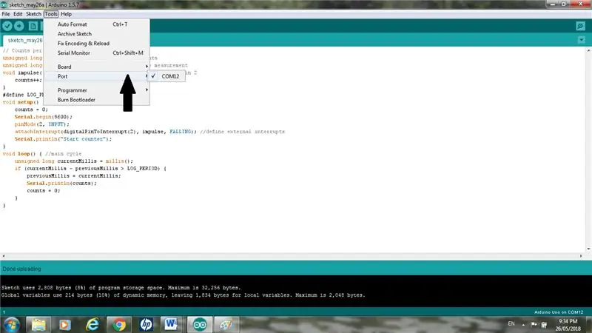Open the Edit menu
Screen dimensions: 592x333
point(18,14)
